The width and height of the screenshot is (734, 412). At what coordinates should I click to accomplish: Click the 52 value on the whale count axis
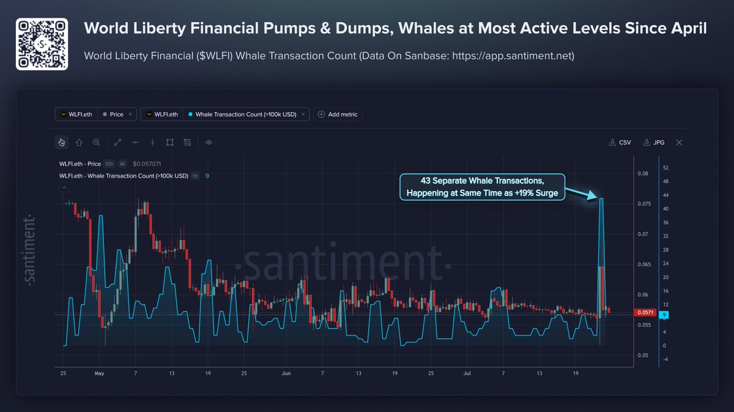(665, 168)
